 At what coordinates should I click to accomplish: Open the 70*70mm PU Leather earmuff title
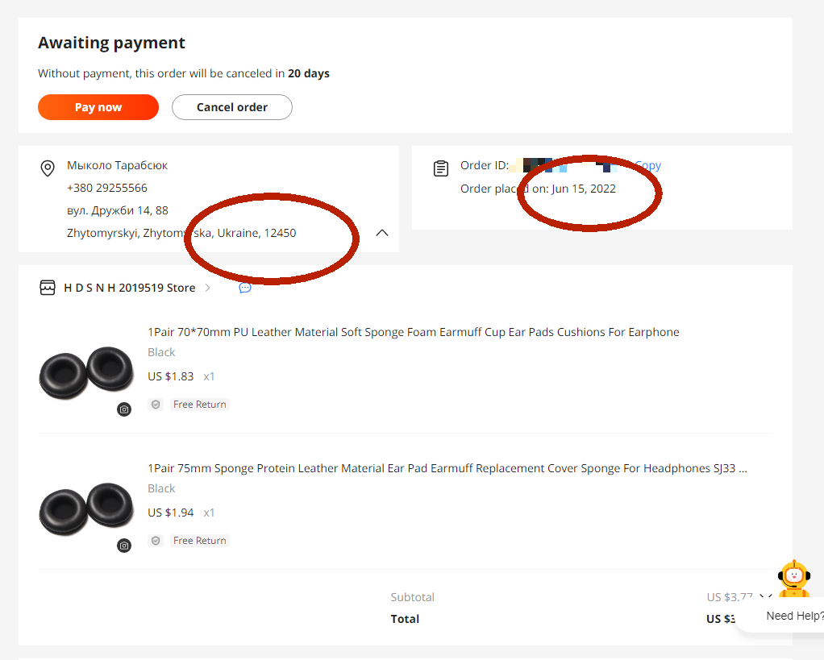[413, 332]
